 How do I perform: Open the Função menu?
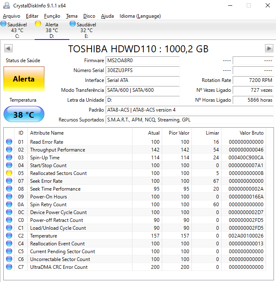point(52,16)
